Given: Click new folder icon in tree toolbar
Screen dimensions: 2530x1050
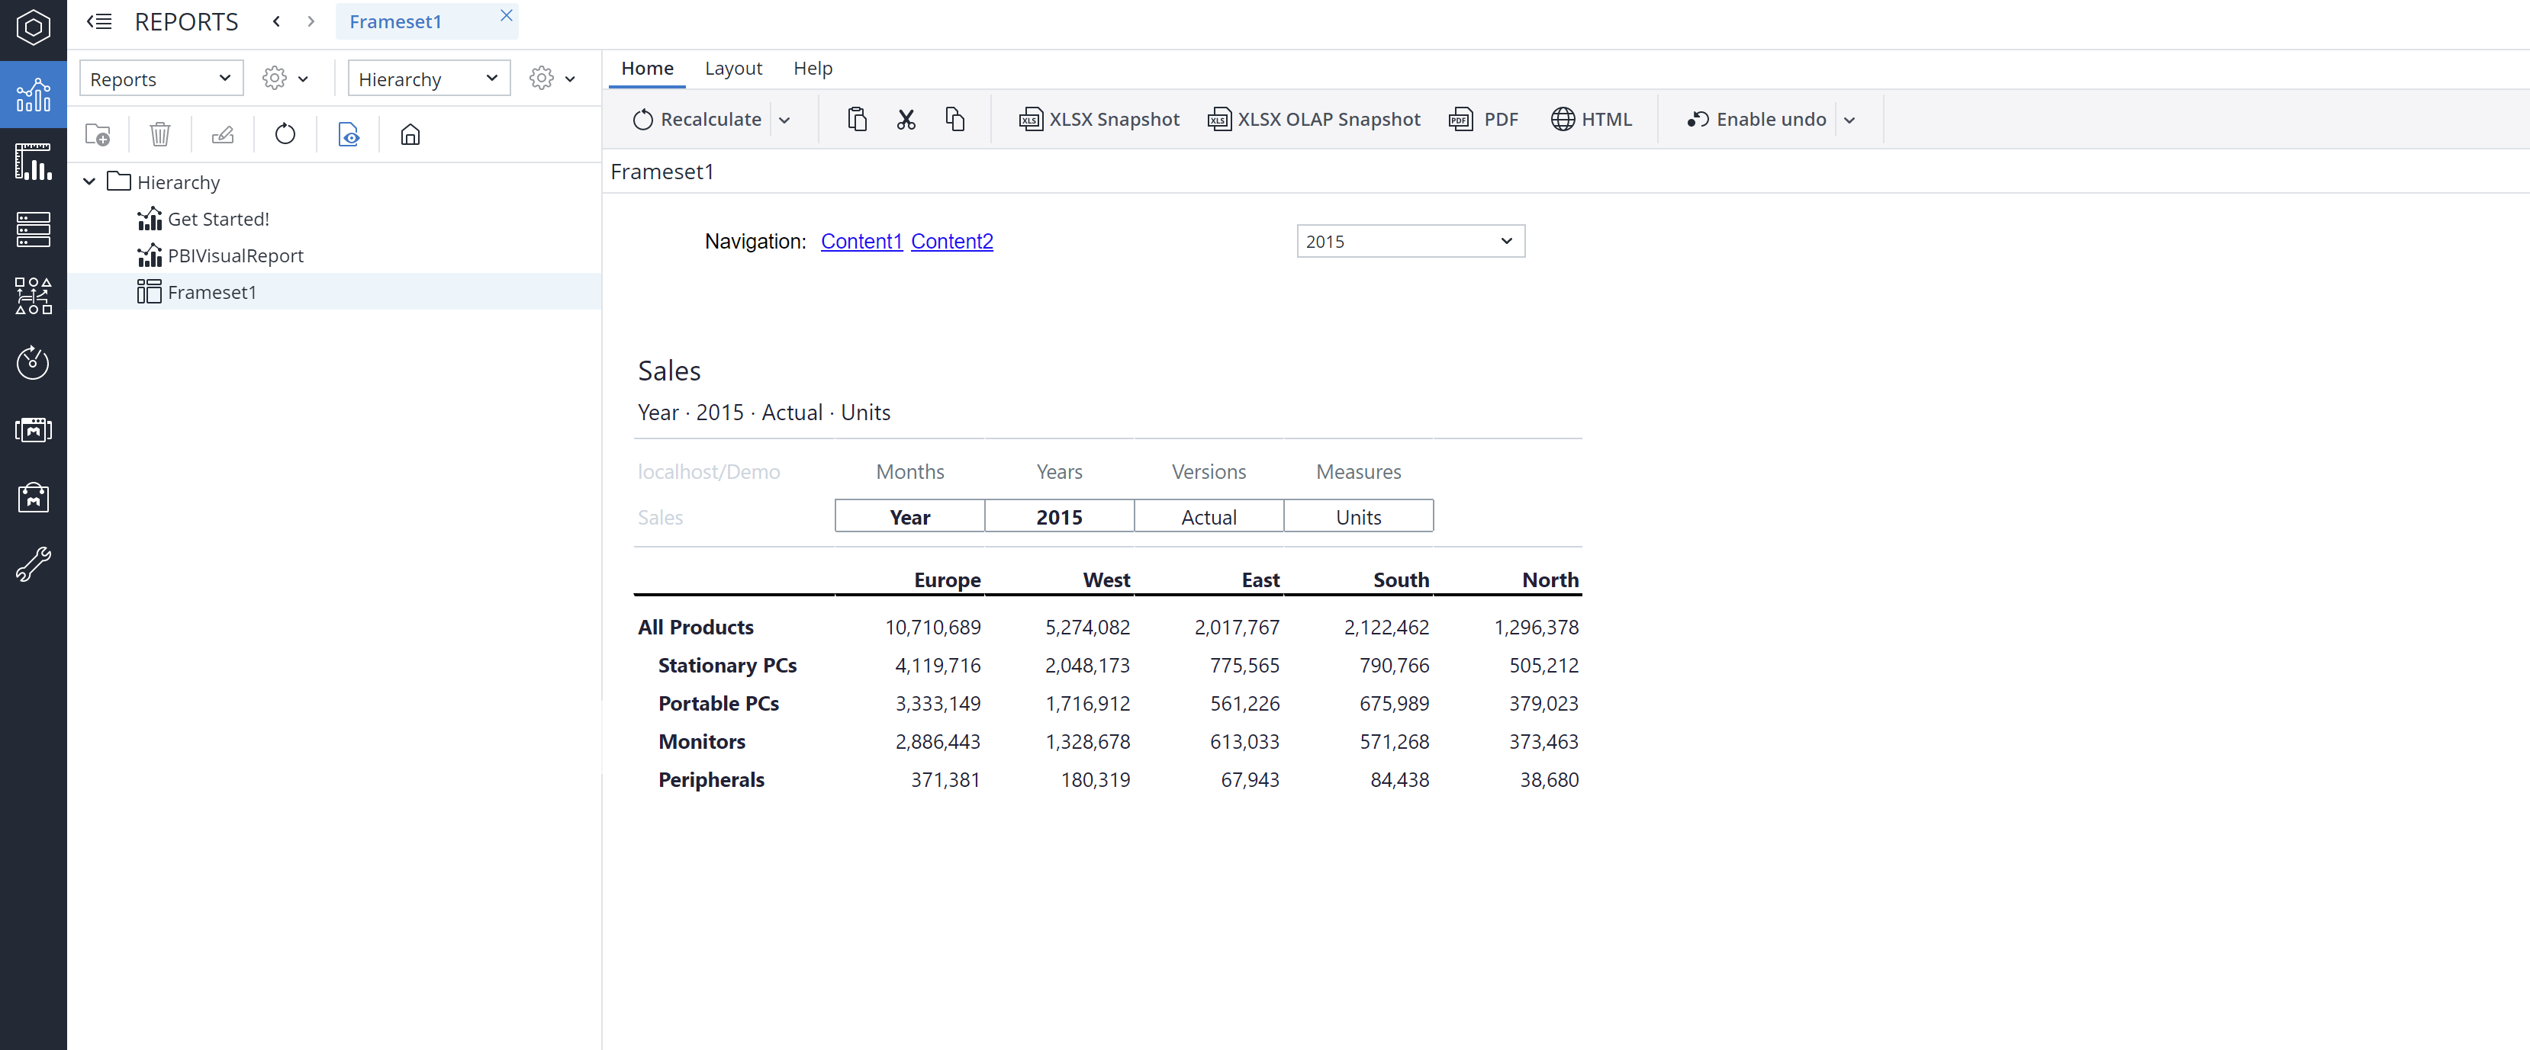Looking at the screenshot, I should pos(97,134).
